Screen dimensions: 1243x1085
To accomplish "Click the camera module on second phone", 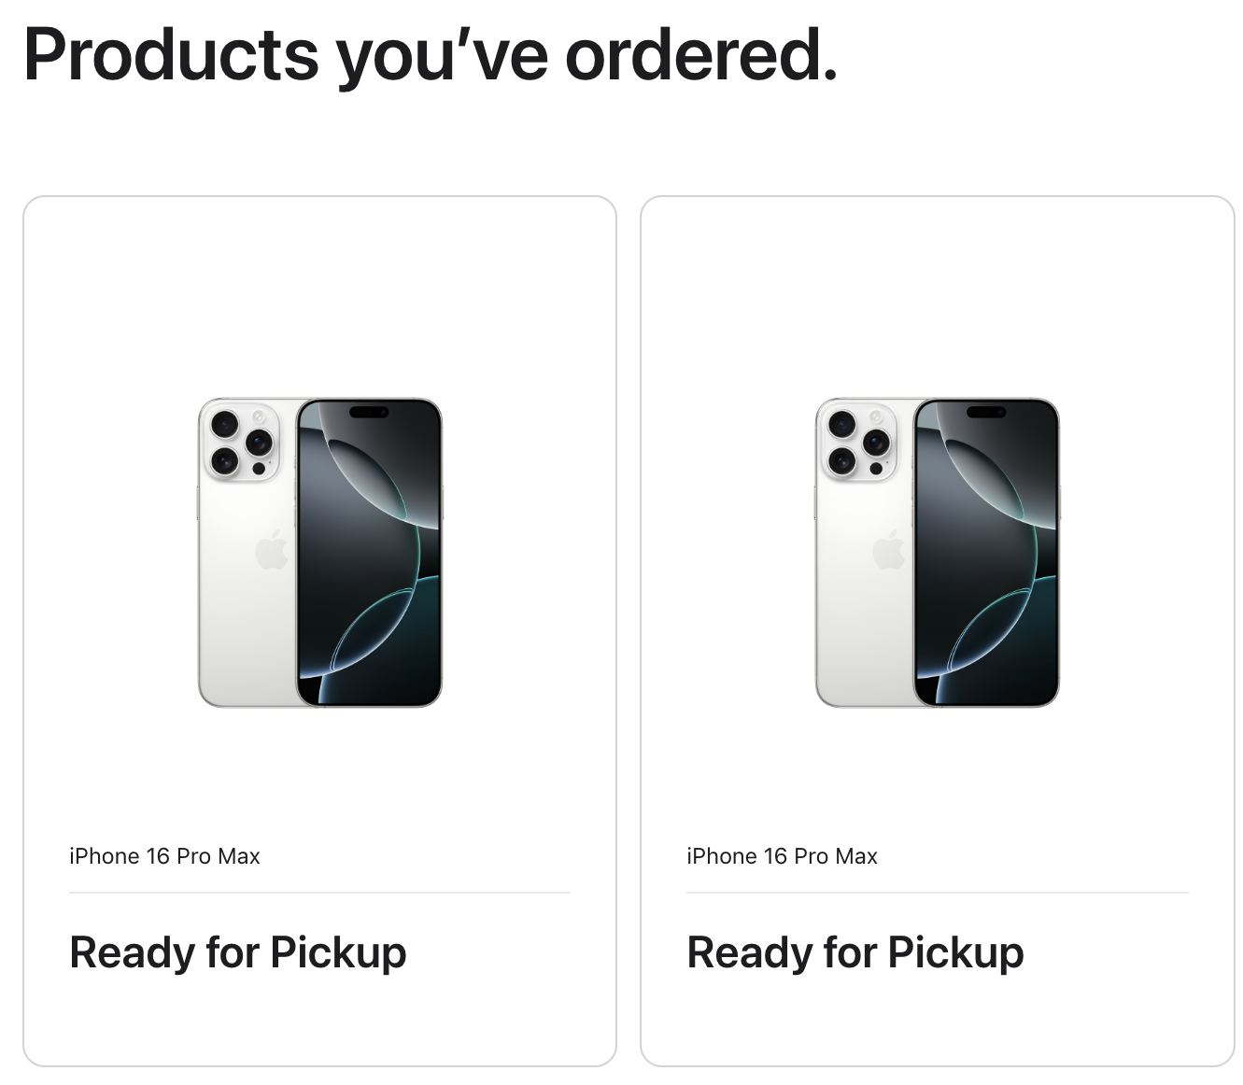I will [x=857, y=442].
